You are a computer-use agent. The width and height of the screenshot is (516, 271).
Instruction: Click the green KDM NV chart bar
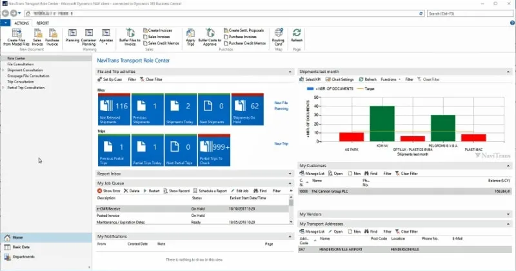pos(382,124)
